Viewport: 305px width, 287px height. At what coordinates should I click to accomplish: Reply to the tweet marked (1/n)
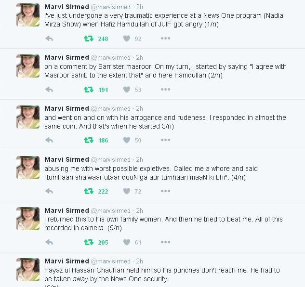pos(49,39)
